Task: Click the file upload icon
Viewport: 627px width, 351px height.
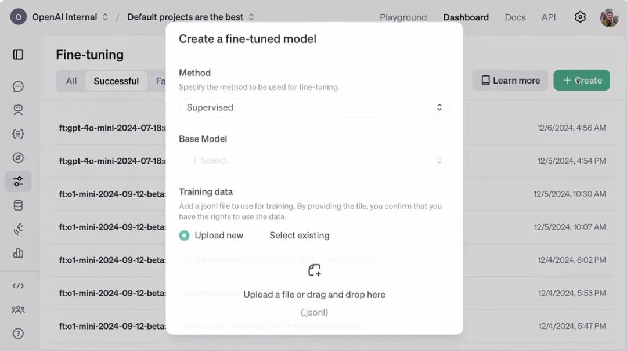Action: 314,270
